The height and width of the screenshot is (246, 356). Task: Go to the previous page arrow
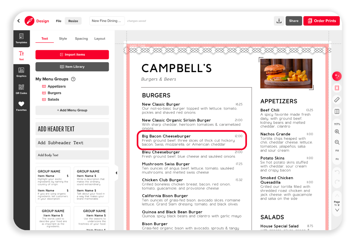point(337,196)
